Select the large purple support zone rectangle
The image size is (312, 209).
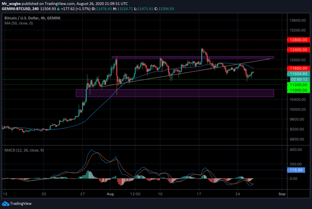pos(175,93)
